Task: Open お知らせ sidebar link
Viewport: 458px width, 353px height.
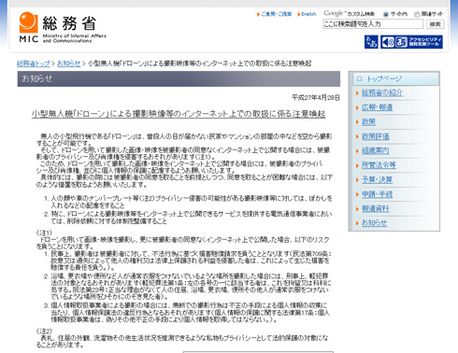Action: [374, 223]
